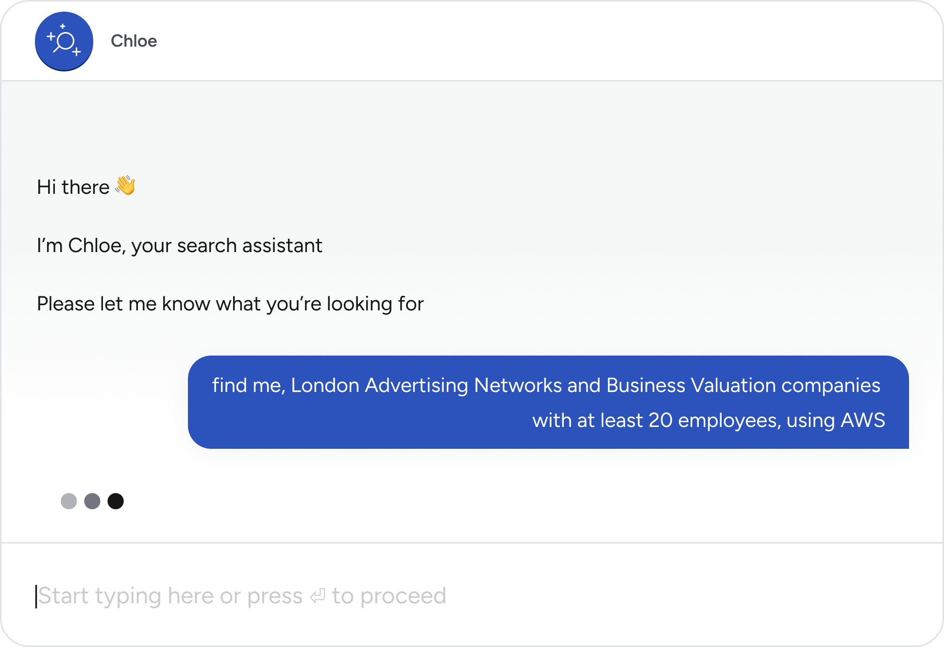Click the medium gray typing dot

[x=92, y=501]
